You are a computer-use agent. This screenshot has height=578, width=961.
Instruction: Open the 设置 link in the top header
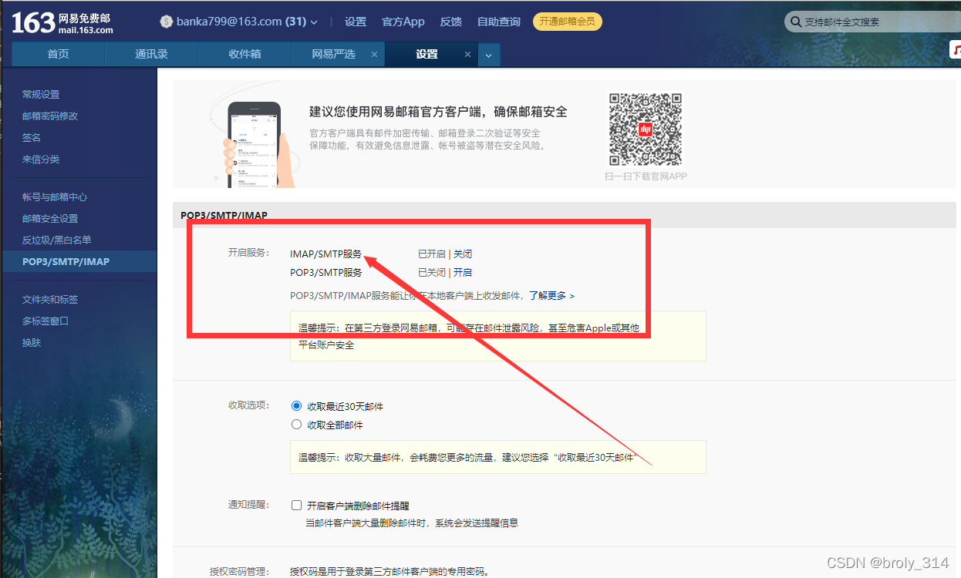356,22
